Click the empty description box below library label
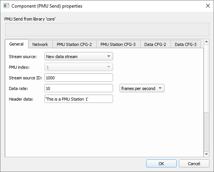Viewport: 214px width, 172px height. coord(107,30)
